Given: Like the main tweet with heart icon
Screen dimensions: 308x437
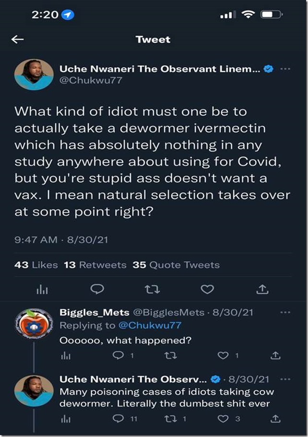Looking at the screenshot, I should (x=207, y=289).
